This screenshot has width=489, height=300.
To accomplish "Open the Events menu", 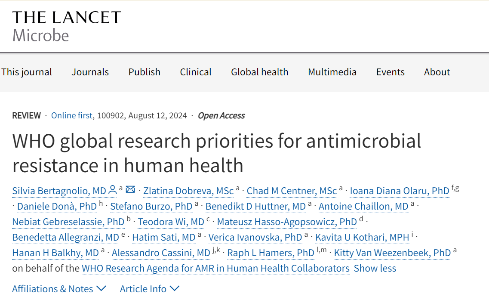I will point(390,72).
